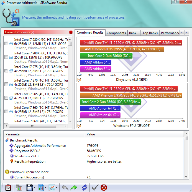Viewport: 192px width, 192px height.
Task: Click the Dhrystone chart [y] axis label
Action: [79, 80]
